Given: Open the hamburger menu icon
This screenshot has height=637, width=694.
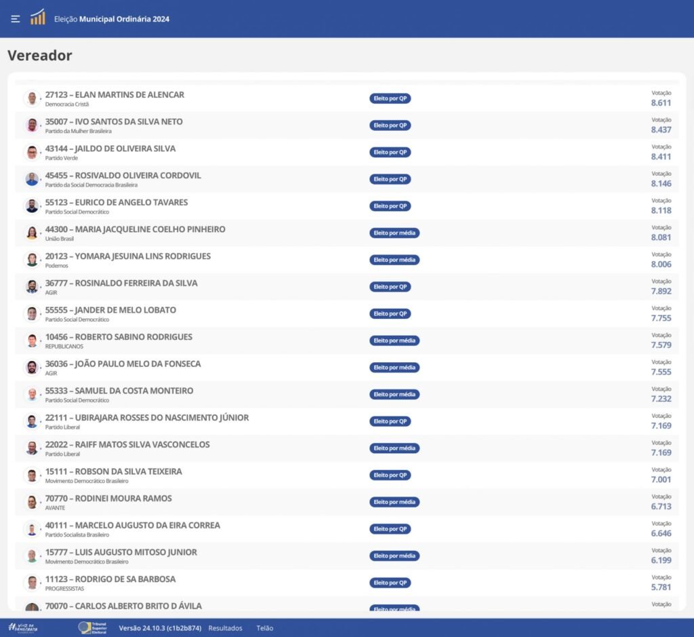Looking at the screenshot, I should click(16, 19).
